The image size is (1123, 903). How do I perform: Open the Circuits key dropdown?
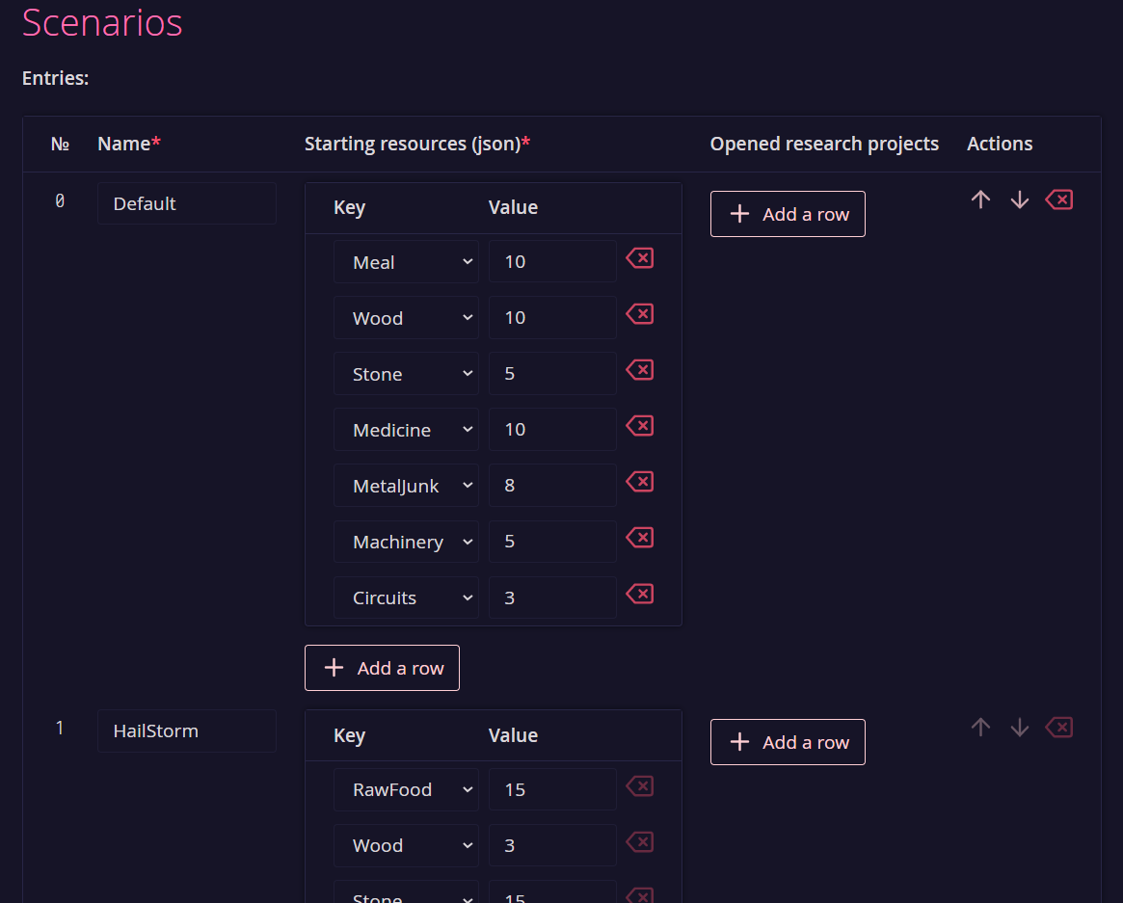[x=406, y=598]
